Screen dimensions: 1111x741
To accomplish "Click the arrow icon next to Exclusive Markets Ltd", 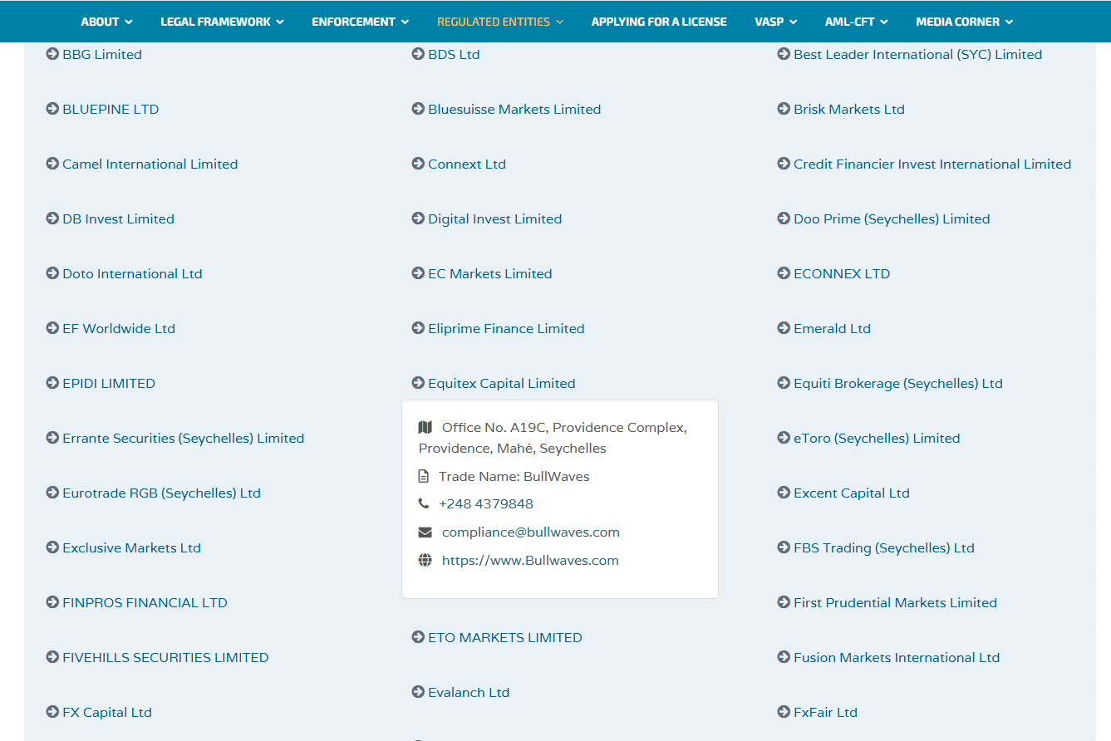I will [x=52, y=547].
